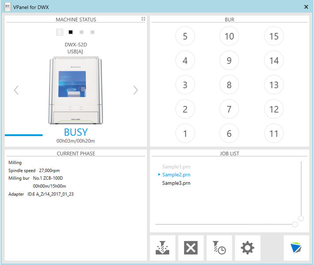314x265 pixels.
Task: Click the job list horizontal slider handle
Action: point(295,224)
